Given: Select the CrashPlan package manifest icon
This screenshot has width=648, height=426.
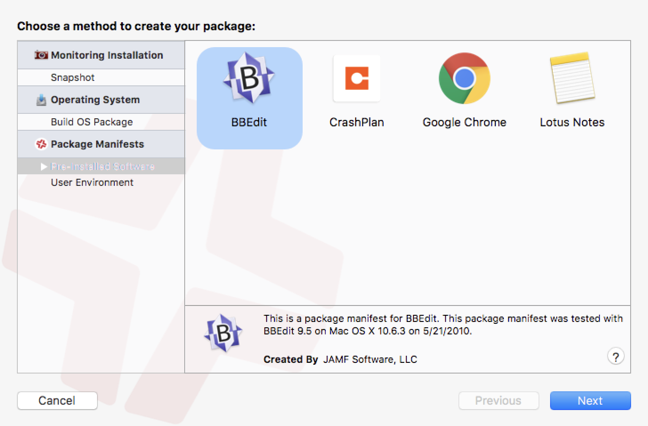Looking at the screenshot, I should (356, 78).
